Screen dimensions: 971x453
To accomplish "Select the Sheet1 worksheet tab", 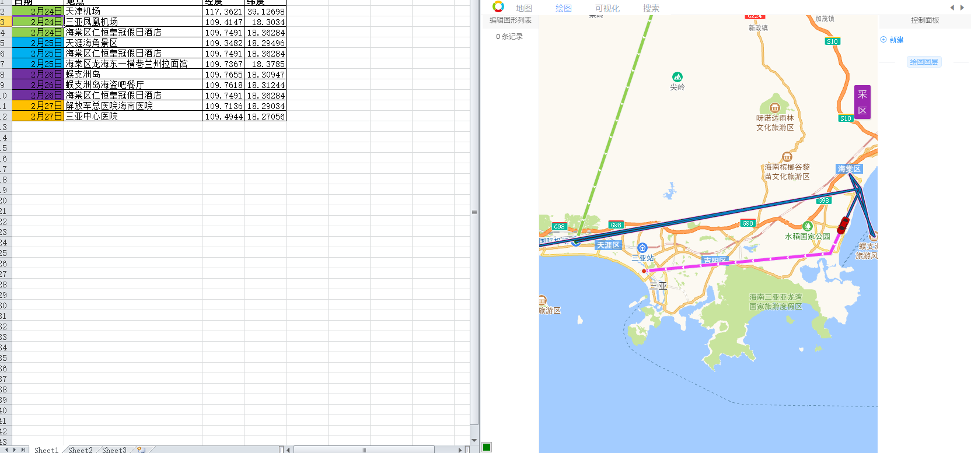I will tap(46, 450).
